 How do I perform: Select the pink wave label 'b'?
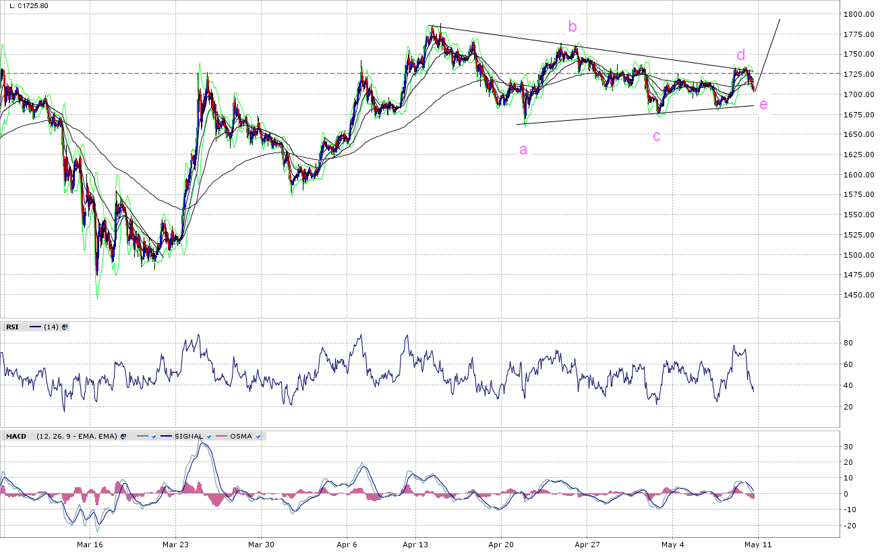(573, 27)
